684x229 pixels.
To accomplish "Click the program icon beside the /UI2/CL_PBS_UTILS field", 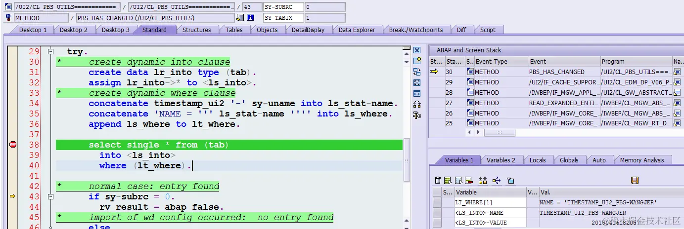I will click(8, 7).
